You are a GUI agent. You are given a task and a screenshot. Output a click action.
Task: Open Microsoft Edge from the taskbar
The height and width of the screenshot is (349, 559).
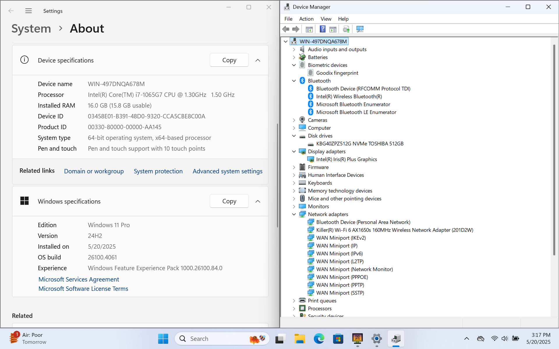[319, 339]
